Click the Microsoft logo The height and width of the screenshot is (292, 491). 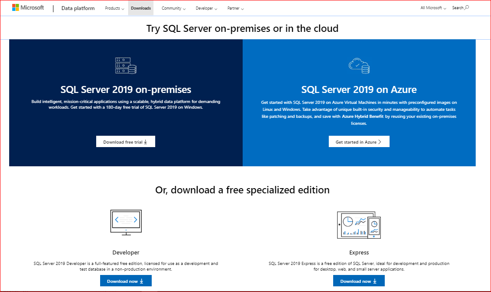tap(28, 7)
